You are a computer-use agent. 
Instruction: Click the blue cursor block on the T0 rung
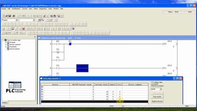coord(82,68)
